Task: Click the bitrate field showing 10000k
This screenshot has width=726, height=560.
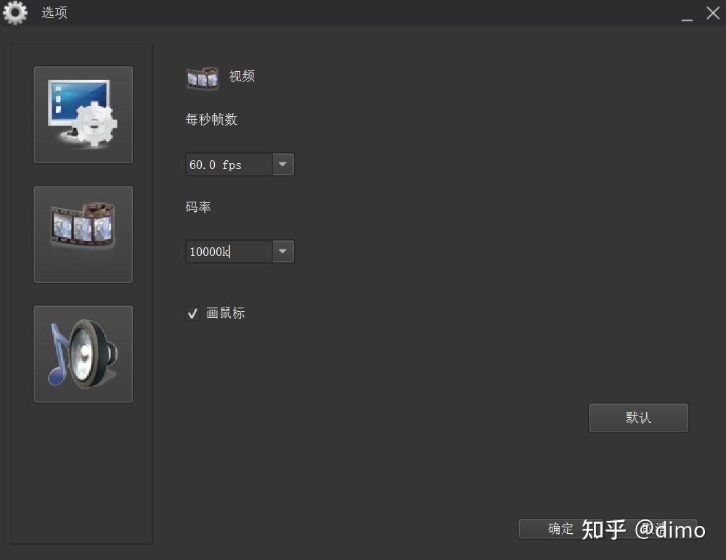Action: tap(229, 251)
